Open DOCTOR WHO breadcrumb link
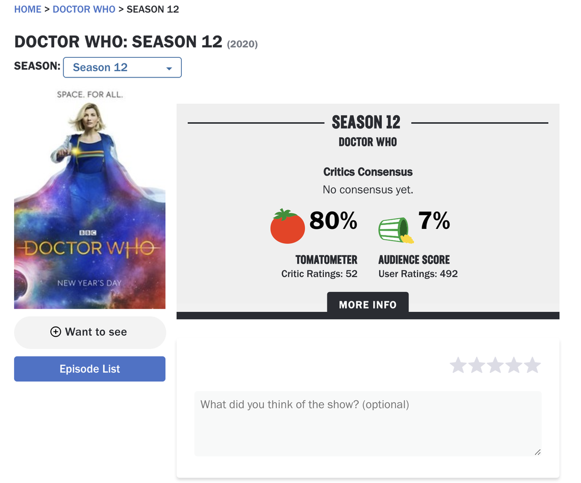The height and width of the screenshot is (483, 581). pyautogui.click(x=84, y=9)
